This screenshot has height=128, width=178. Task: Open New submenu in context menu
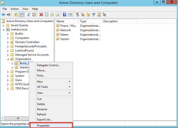[51, 81]
